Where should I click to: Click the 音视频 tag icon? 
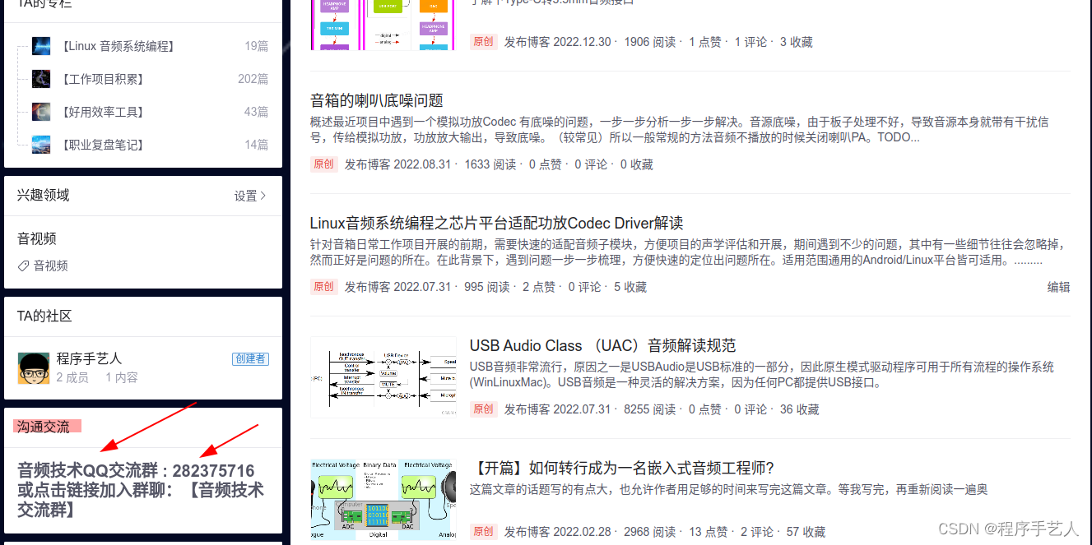[x=23, y=266]
